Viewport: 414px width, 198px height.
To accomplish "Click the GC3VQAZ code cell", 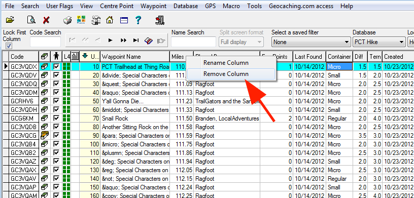I will click(24, 162).
